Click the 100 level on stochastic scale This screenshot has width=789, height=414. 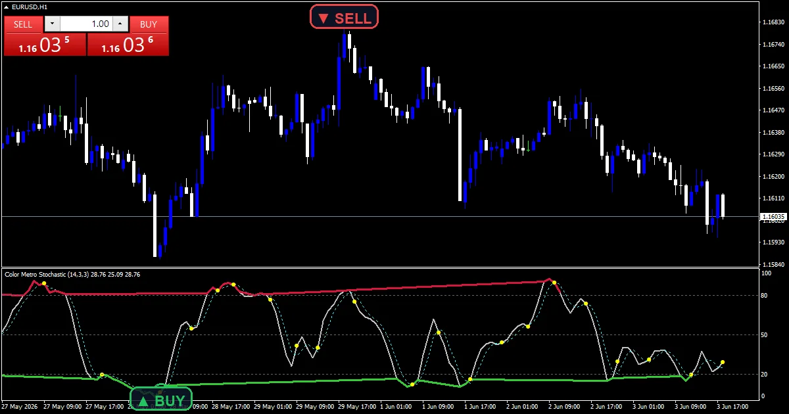(x=767, y=273)
